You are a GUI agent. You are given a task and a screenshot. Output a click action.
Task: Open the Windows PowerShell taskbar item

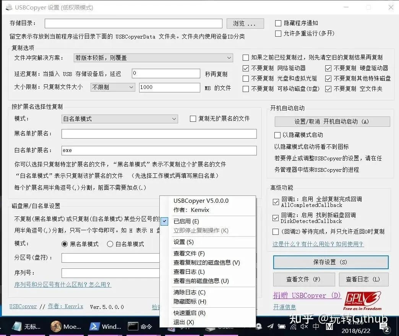(106, 326)
